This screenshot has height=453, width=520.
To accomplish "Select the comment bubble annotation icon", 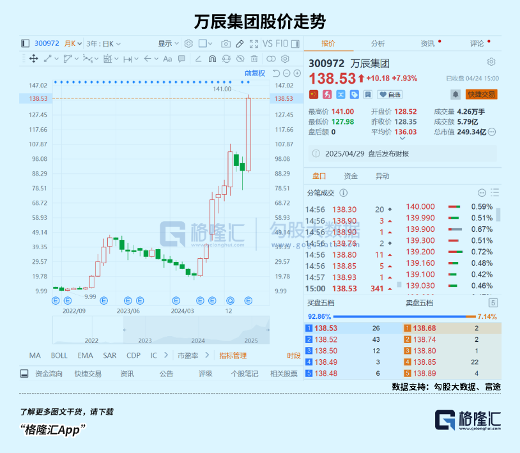I will click(x=182, y=59).
